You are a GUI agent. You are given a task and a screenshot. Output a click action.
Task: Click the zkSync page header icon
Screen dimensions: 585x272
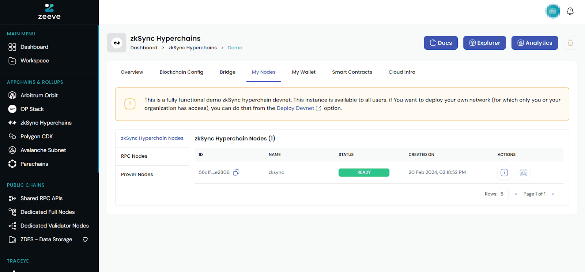(117, 43)
